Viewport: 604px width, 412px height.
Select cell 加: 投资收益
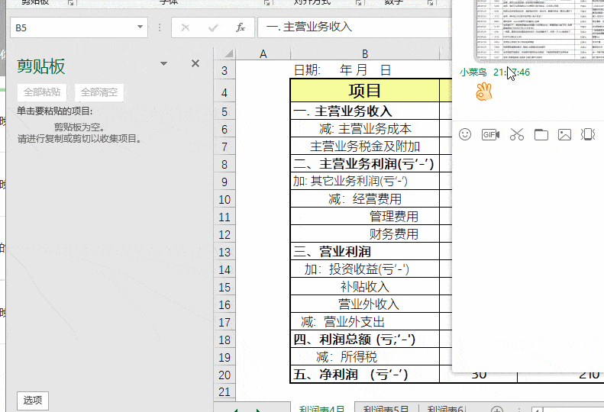point(365,269)
